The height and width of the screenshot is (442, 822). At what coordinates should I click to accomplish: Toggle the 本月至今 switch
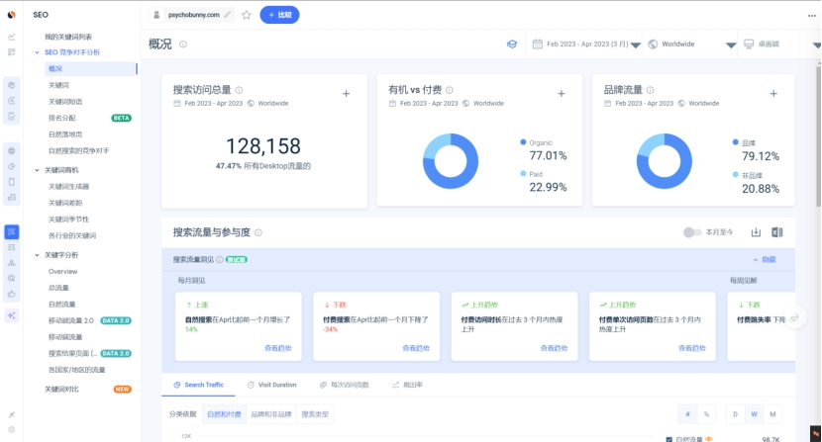pos(692,232)
